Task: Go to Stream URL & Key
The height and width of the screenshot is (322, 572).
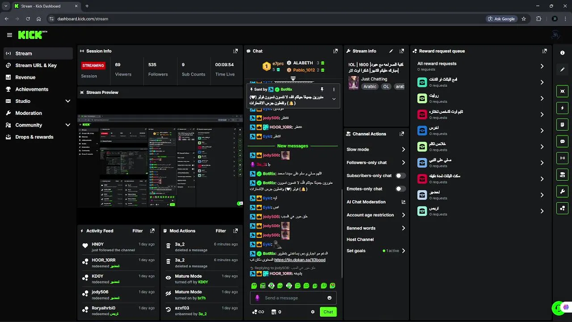Action: 38,65
